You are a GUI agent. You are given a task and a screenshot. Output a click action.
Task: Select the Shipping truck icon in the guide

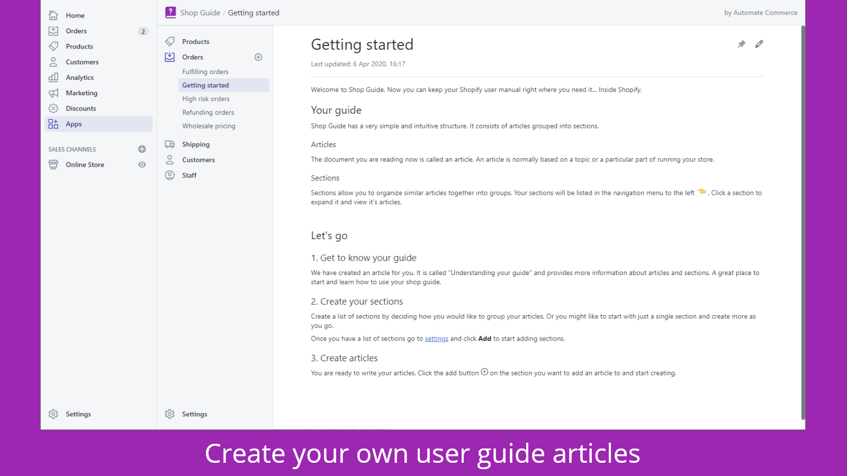[169, 144]
